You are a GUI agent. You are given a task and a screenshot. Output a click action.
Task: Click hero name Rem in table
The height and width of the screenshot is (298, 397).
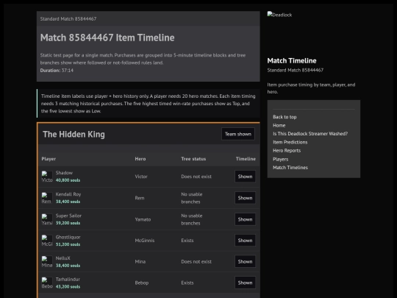coord(140,198)
